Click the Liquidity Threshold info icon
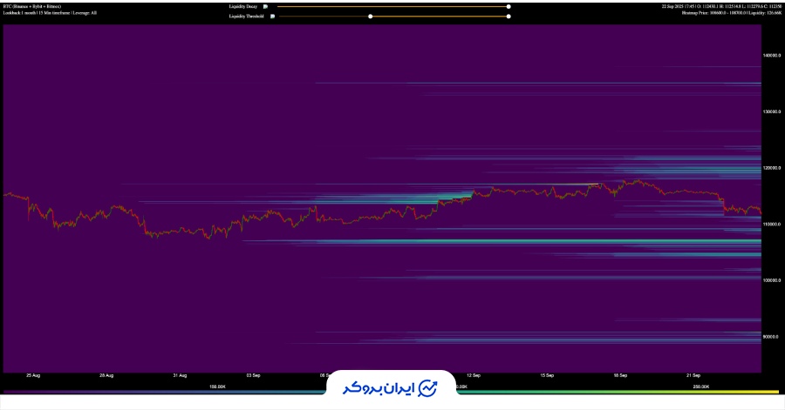This screenshot has width=785, height=410. (x=273, y=16)
